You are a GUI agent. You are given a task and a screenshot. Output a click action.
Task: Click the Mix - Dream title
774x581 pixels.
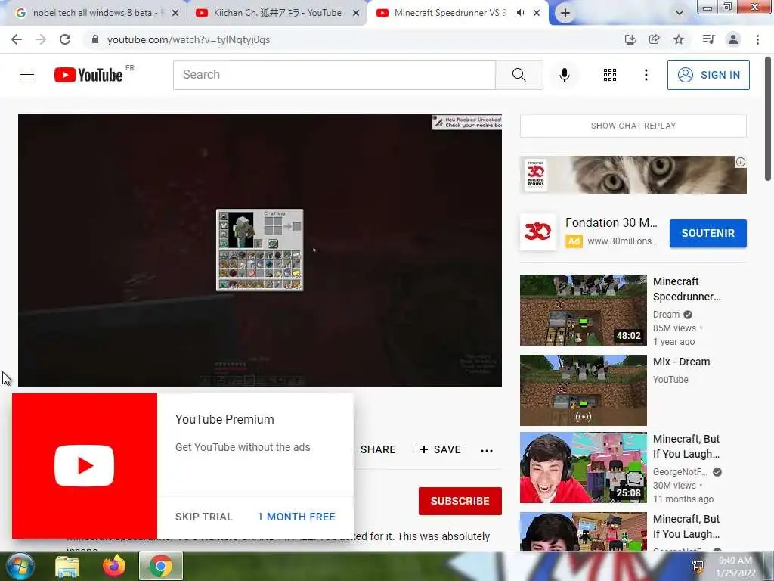tap(681, 362)
